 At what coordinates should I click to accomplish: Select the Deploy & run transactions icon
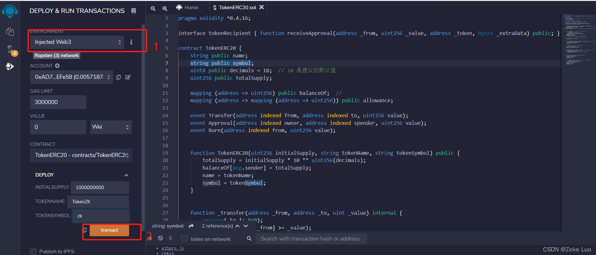(10, 66)
